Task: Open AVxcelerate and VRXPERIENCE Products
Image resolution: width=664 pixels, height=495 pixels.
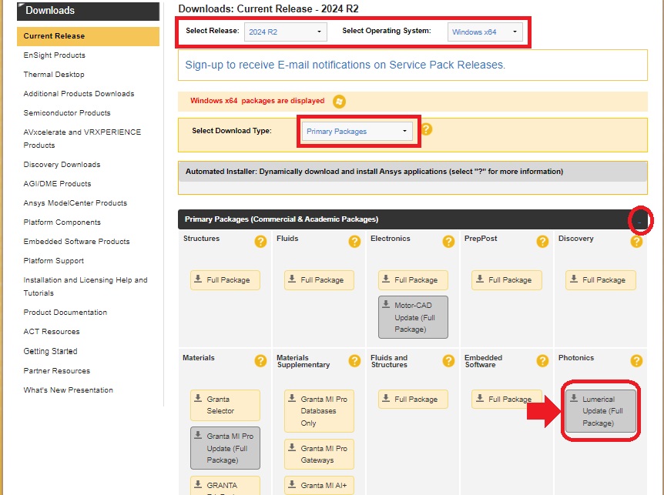Action: click(x=82, y=139)
